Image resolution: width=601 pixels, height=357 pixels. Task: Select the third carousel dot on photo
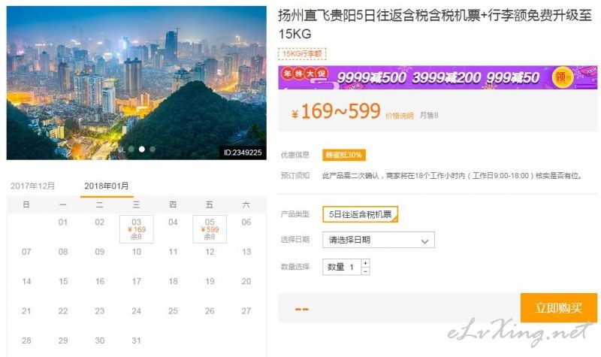(x=153, y=149)
